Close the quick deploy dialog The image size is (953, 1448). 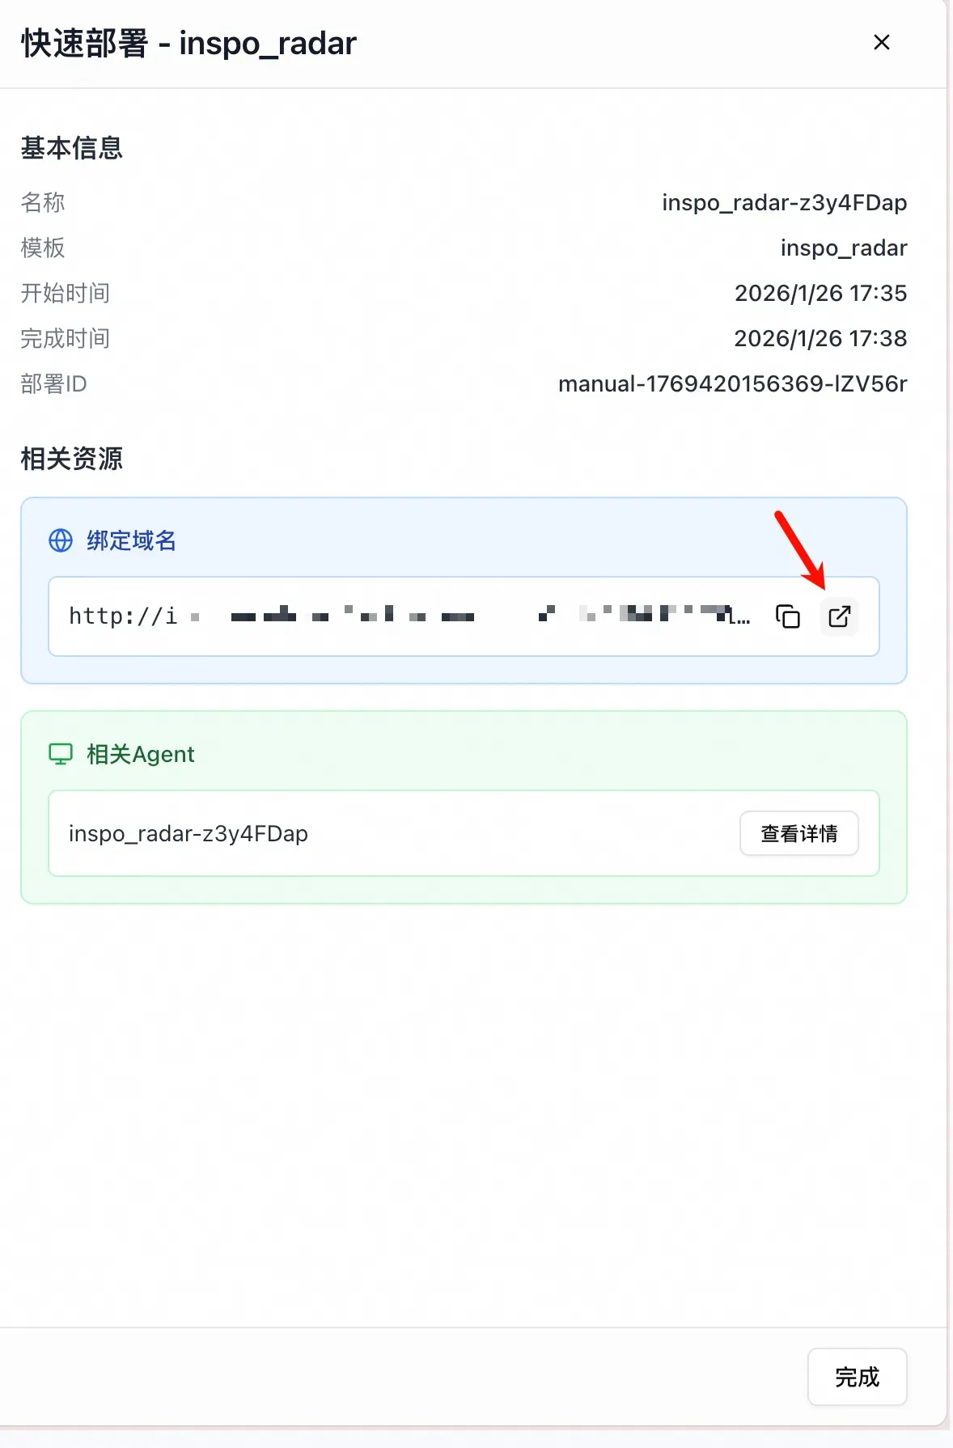pos(882,42)
